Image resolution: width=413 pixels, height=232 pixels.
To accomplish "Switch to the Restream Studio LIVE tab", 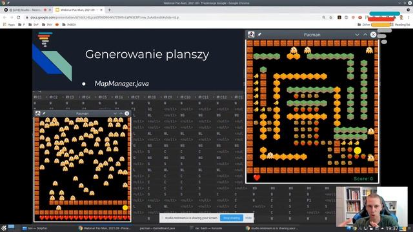I will pyautogui.click(x=26, y=10).
